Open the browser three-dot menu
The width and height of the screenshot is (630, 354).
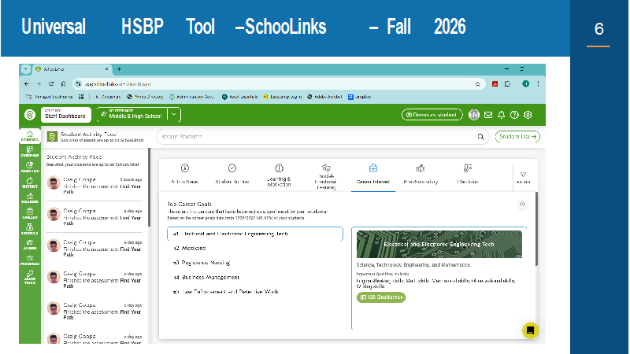[x=538, y=84]
